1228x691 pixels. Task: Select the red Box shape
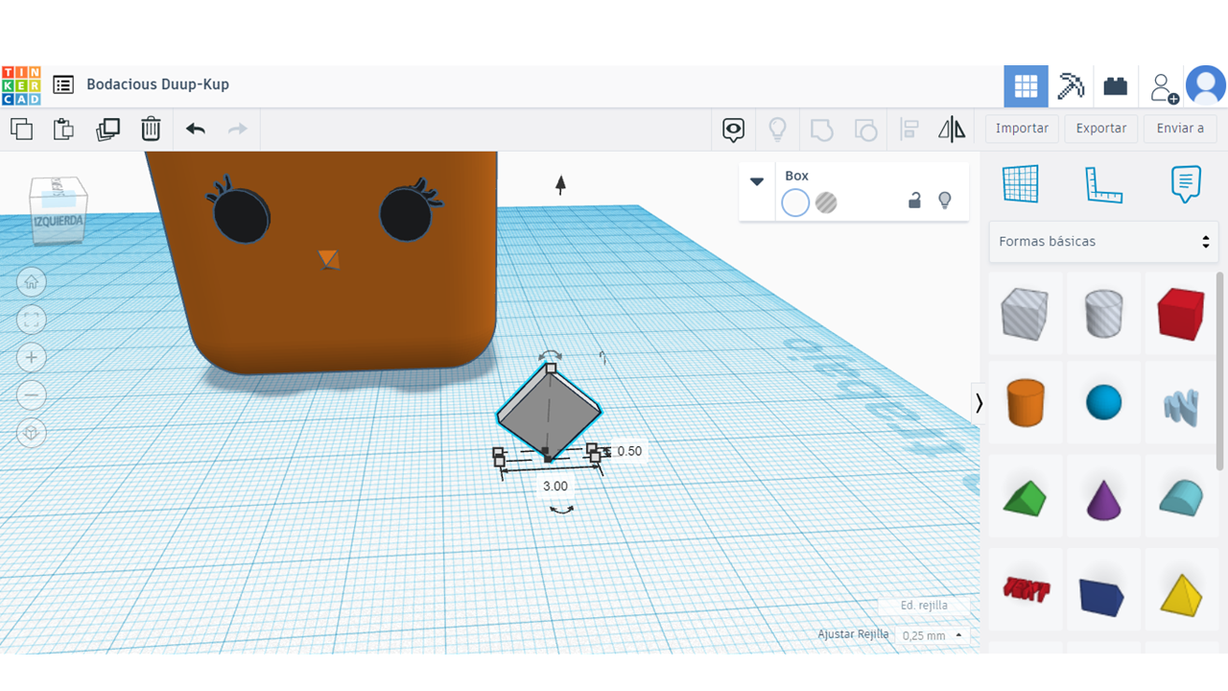click(x=1181, y=314)
